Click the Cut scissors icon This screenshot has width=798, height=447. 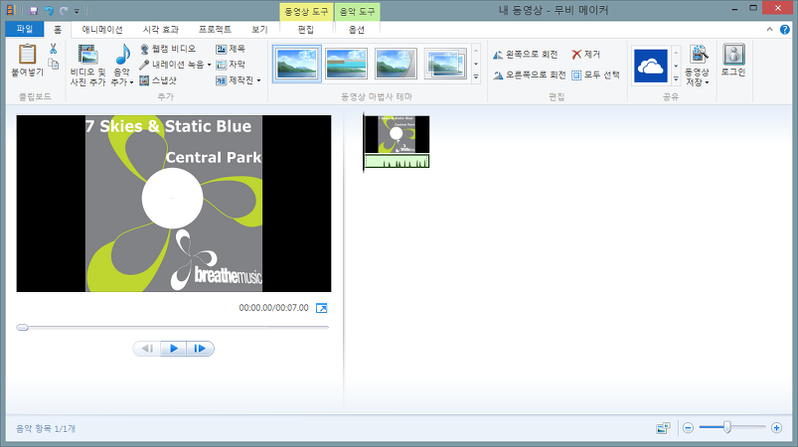[x=53, y=49]
